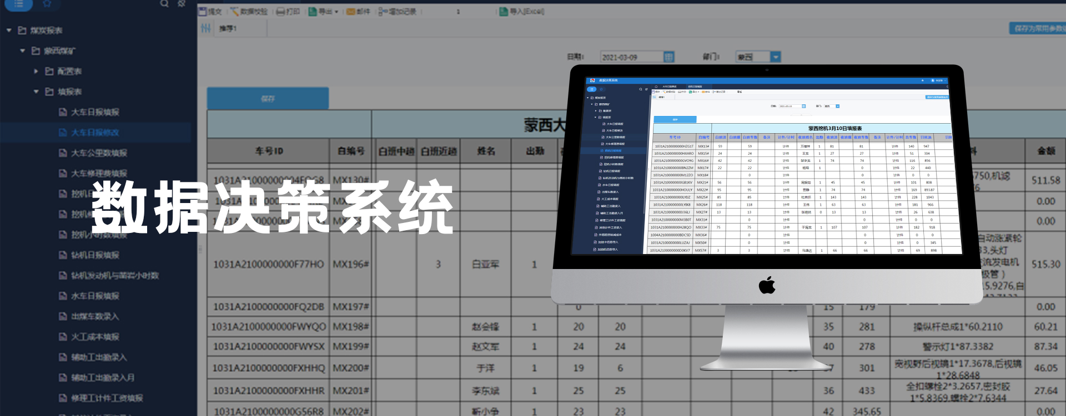Click the 提交 submit toolbar icon

(210, 11)
